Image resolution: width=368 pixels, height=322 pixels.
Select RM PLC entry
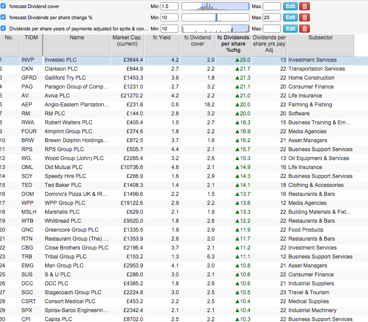(x=55, y=114)
